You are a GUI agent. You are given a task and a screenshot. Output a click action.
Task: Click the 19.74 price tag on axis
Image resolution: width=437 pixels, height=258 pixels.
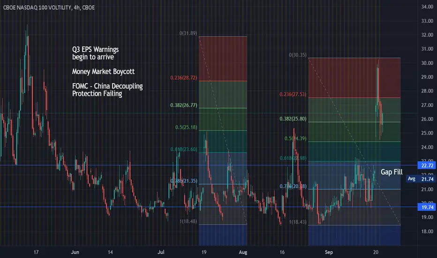click(427, 207)
